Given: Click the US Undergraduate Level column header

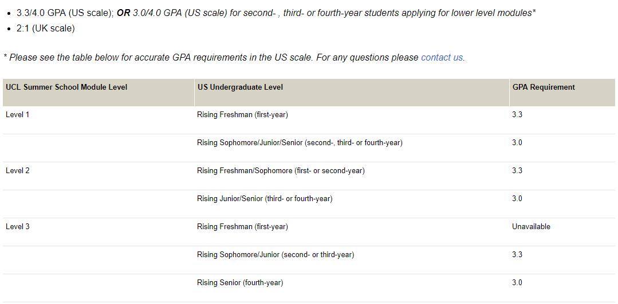Looking at the screenshot, I should coord(240,87).
